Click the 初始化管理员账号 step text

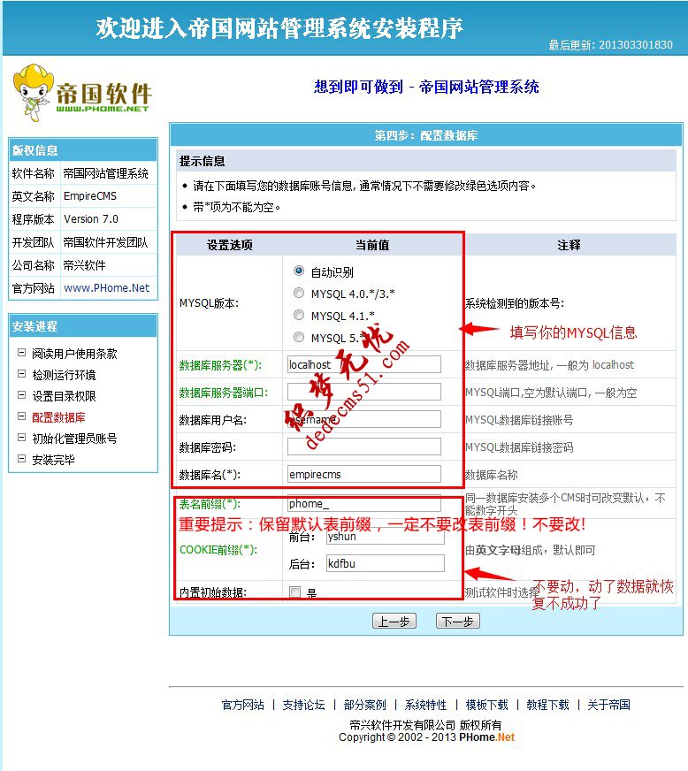point(75,439)
